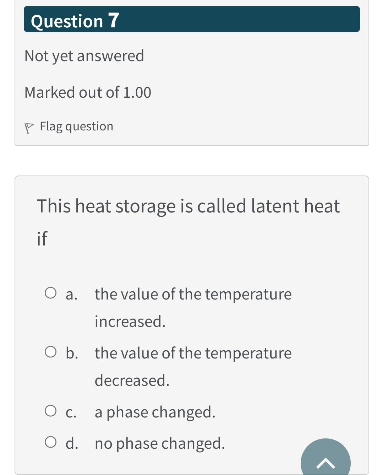Choose the radio button for option d

[x=50, y=443]
